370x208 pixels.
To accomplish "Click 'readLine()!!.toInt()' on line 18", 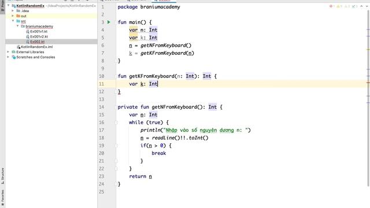I will (180, 138).
